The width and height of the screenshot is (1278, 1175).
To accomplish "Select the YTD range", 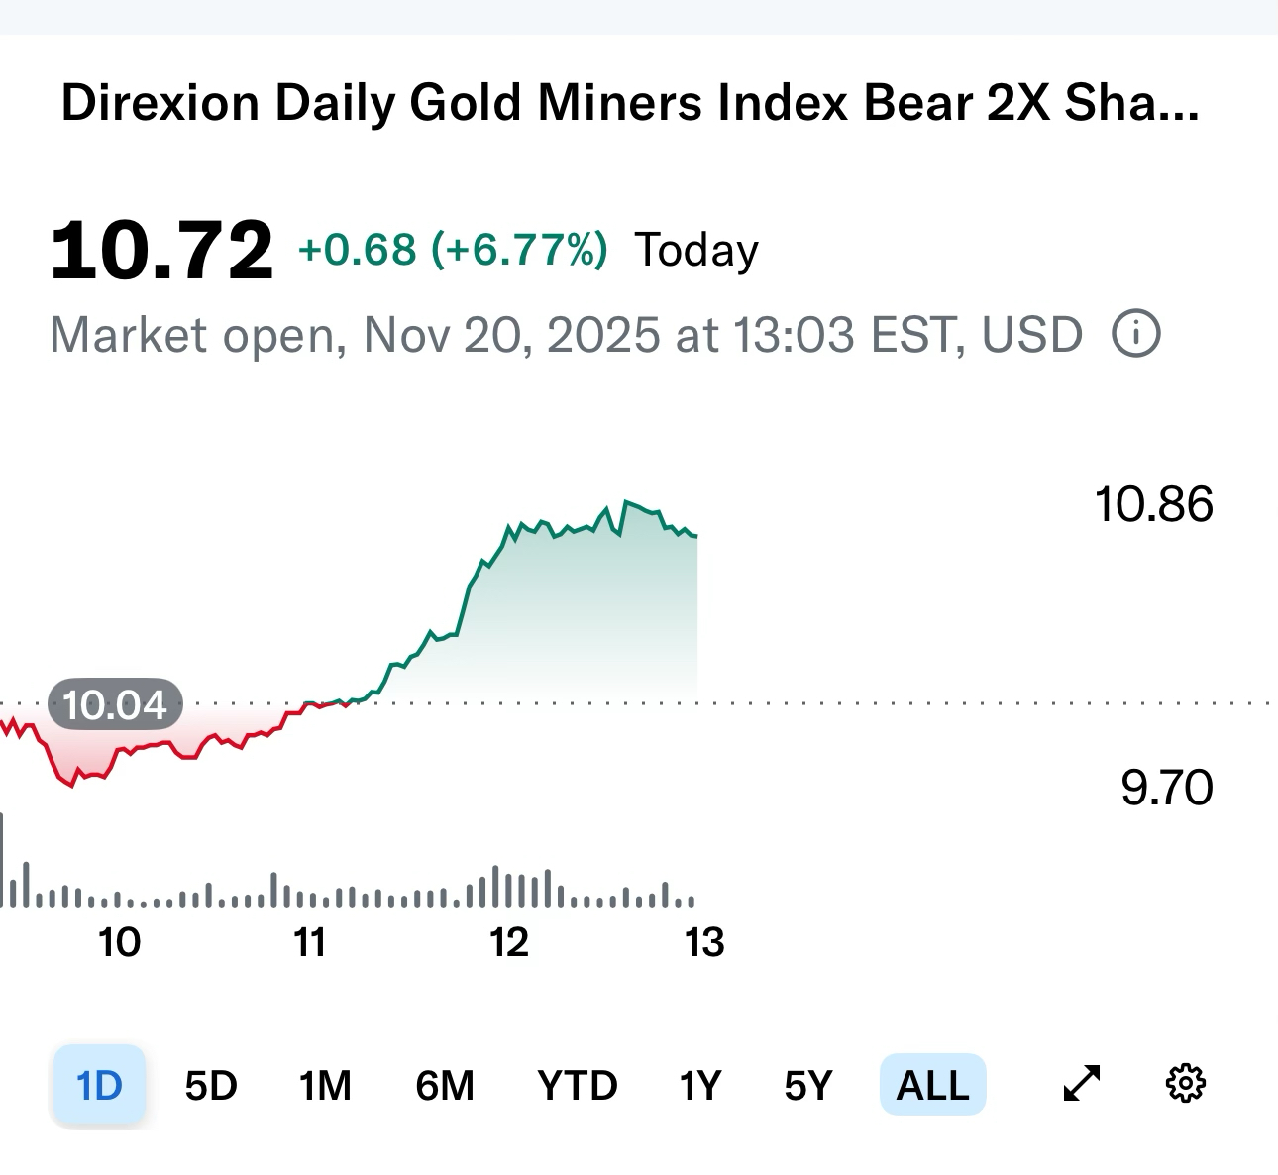I will [x=577, y=1086].
